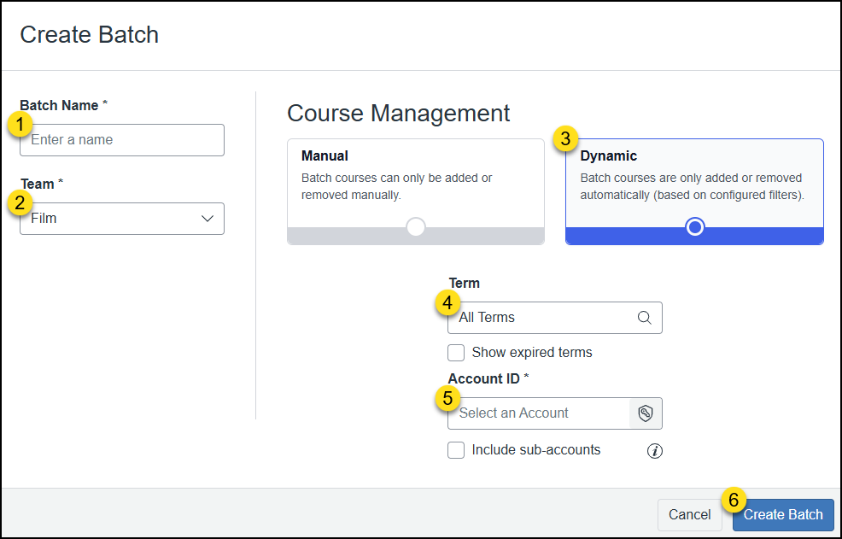Viewport: 842px width, 539px height.
Task: Click the Batch Name text field
Action: point(122,140)
